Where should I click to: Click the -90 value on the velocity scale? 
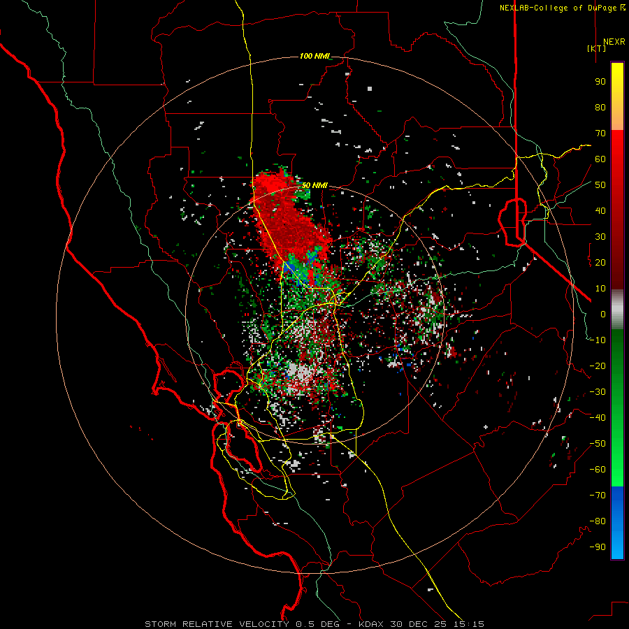pos(598,547)
